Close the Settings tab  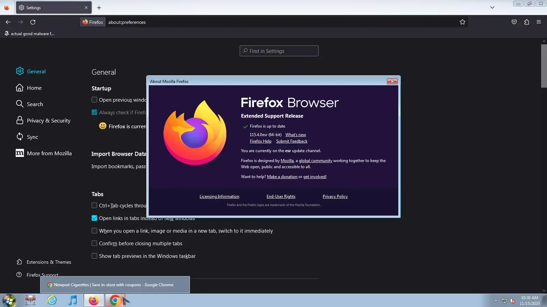click(x=86, y=8)
